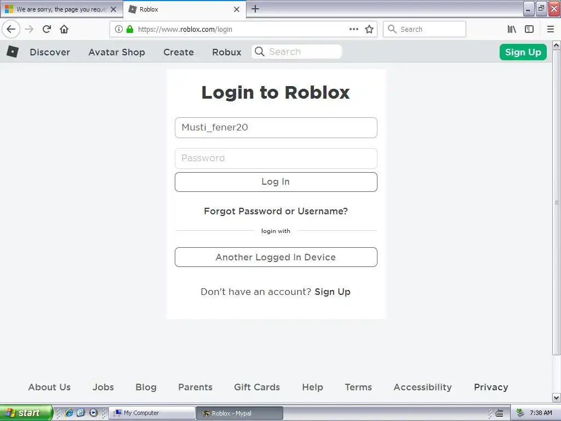
Task: Launch Internet Explorer from quick launch
Action: (68, 413)
